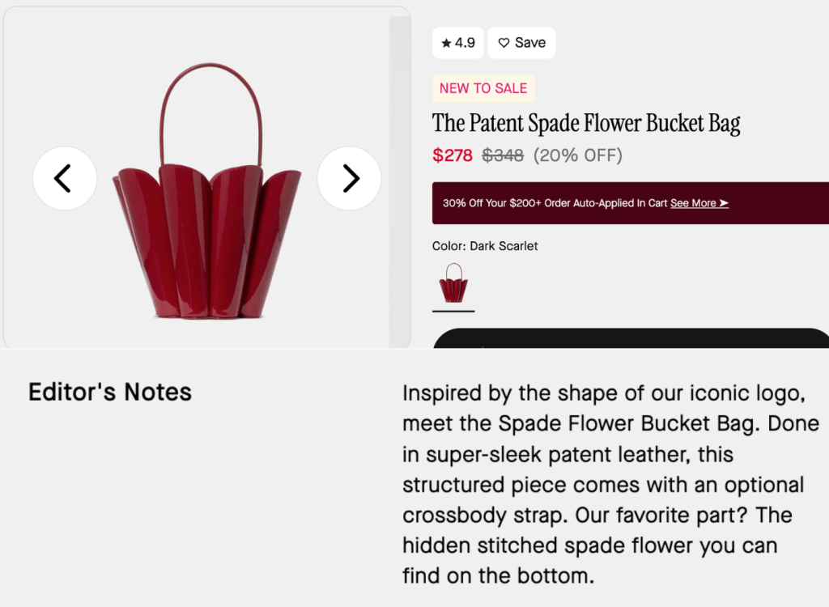The width and height of the screenshot is (829, 607).
Task: Open the See More promo link
Action: click(692, 203)
